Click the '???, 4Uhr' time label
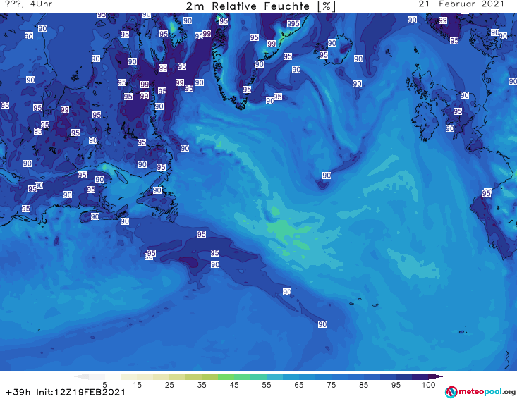Viewport: 517px width, 399px height. pos(29,4)
